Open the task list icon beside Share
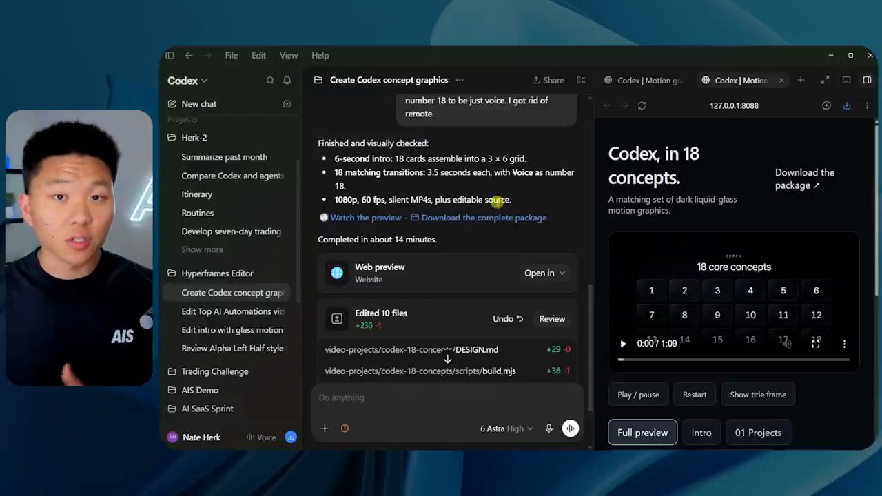This screenshot has width=882, height=496. click(581, 80)
